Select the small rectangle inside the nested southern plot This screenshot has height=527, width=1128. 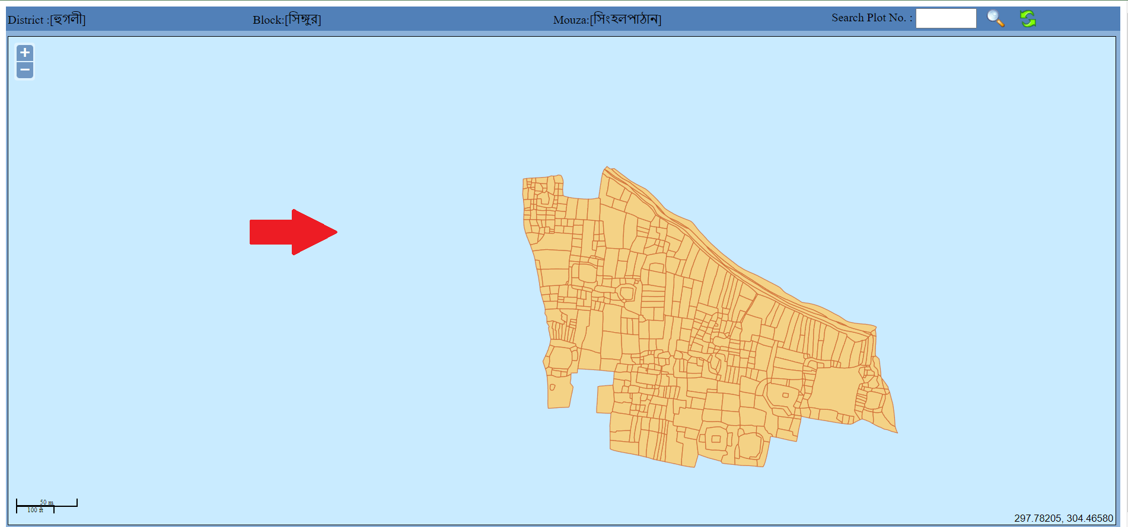[716, 439]
